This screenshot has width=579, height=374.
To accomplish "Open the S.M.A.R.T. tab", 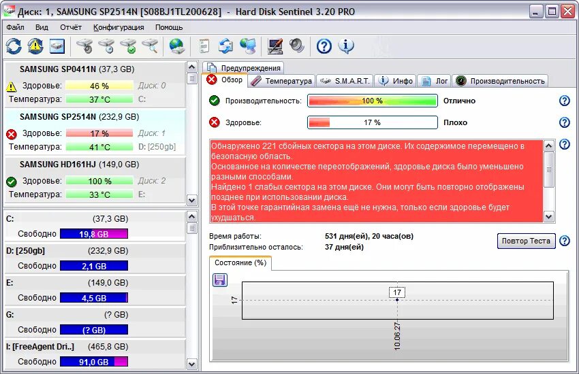I will [x=345, y=81].
